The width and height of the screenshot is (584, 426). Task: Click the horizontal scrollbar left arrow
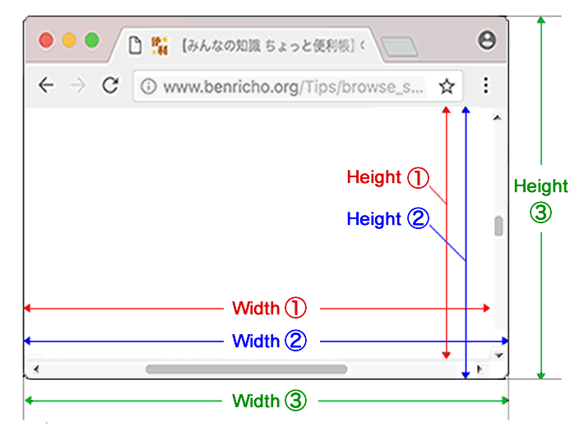click(x=36, y=369)
